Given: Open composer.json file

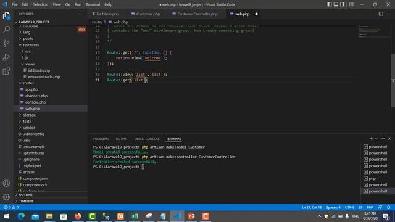Looking at the screenshot, I should pyautogui.click(x=35, y=178).
